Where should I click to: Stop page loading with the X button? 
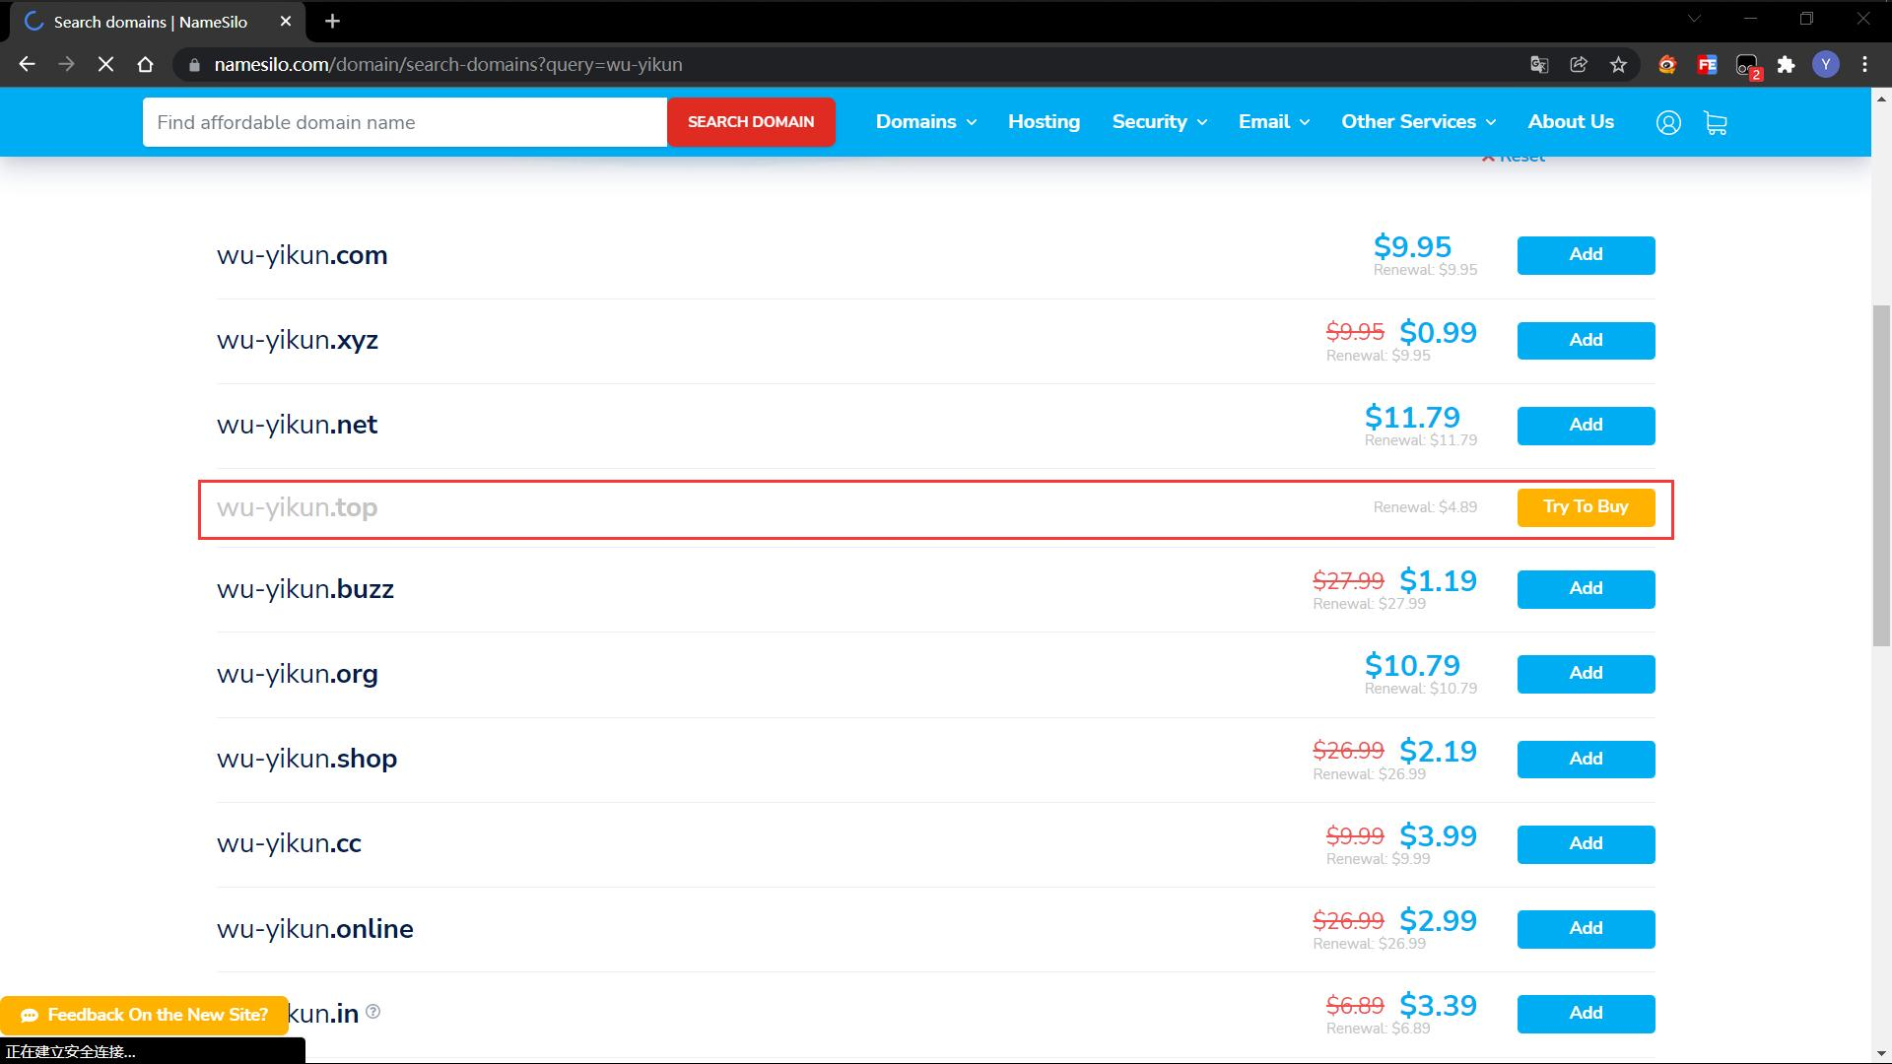coord(105,65)
